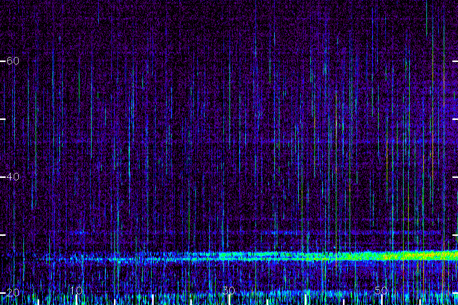Click the 40 frequency axis label

(13, 176)
